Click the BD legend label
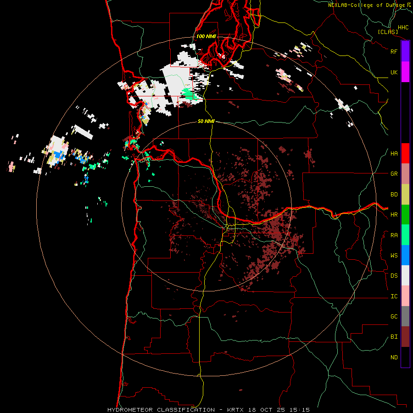Image resolution: width=413 pixels, height=413 pixels. click(x=394, y=195)
